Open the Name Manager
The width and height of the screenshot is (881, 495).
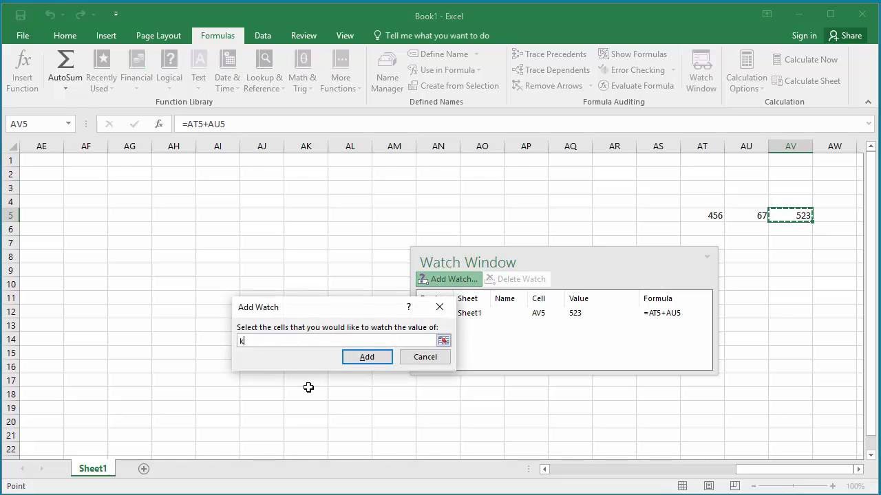tap(388, 71)
